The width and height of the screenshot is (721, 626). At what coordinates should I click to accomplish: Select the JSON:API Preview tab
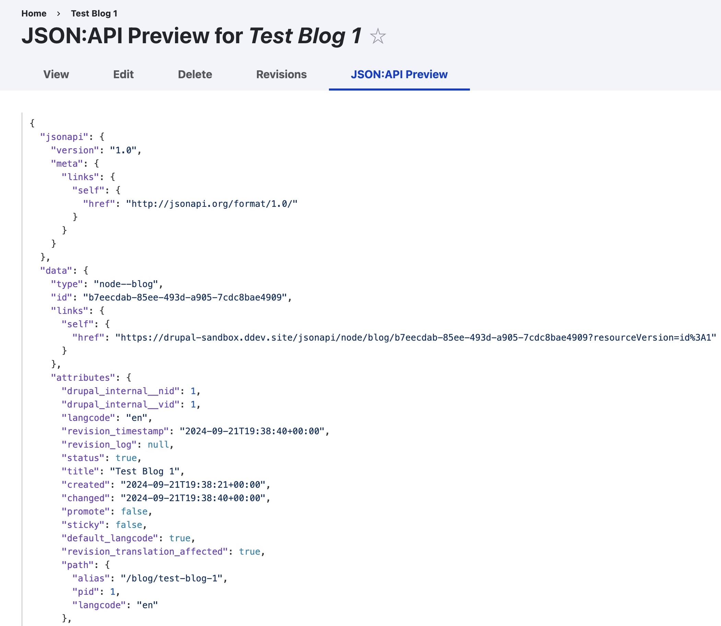point(399,74)
